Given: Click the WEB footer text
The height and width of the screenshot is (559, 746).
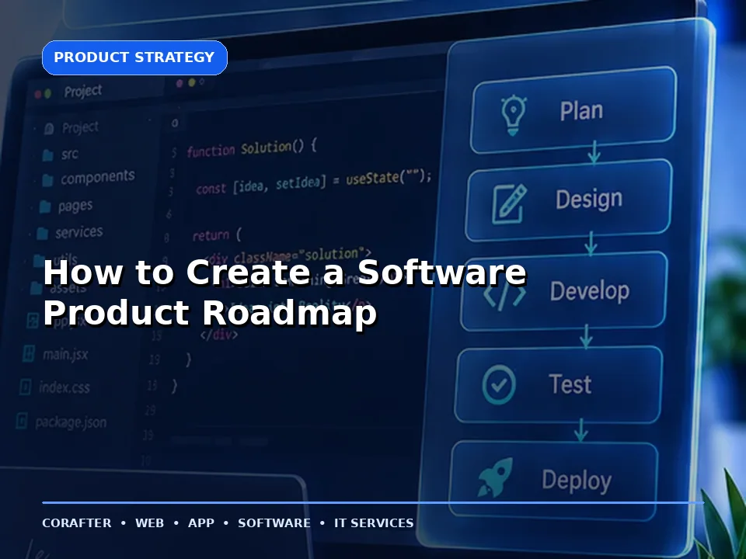Looking at the screenshot, I should (x=149, y=523).
